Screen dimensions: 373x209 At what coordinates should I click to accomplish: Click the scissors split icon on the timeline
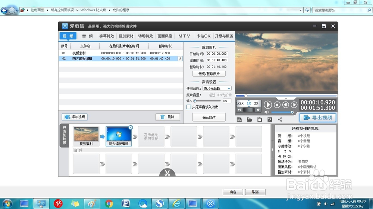(167, 173)
